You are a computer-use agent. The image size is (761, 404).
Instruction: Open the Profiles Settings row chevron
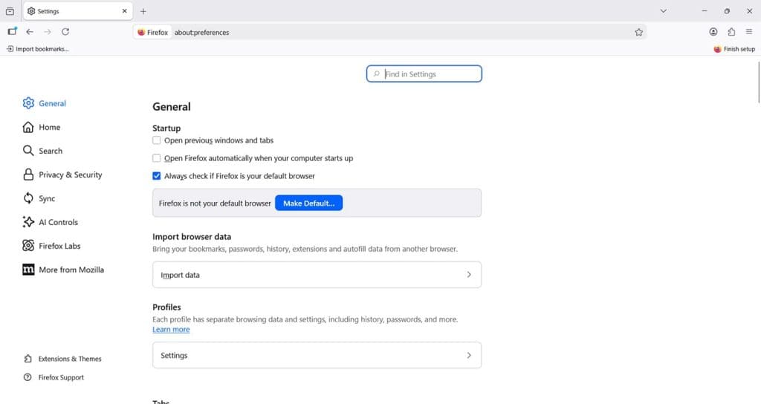tap(469, 356)
